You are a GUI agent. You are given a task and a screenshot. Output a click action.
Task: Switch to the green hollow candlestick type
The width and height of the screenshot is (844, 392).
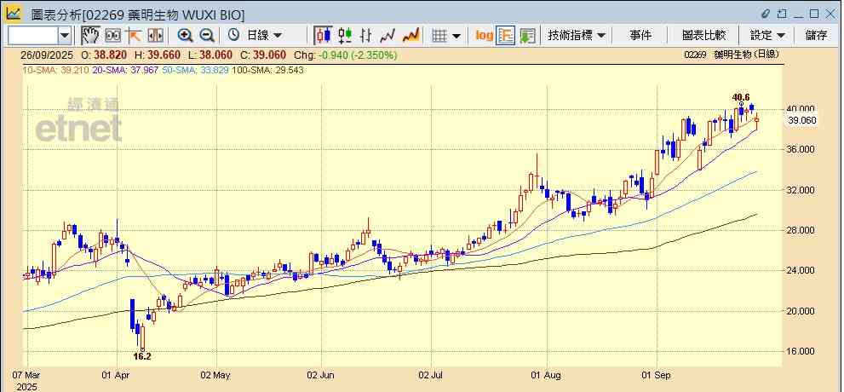click(x=344, y=36)
